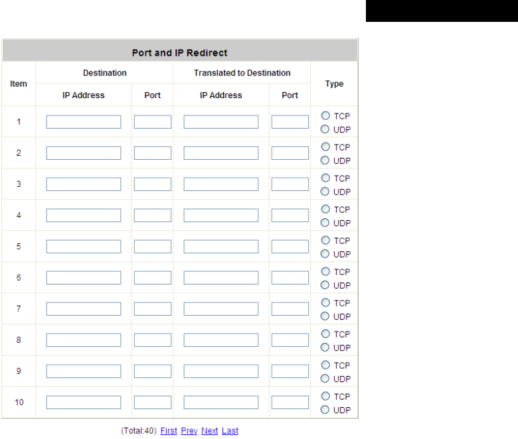Image resolution: width=518 pixels, height=439 pixels.
Task: Enable UDP radio for item 7
Action: coord(325,316)
